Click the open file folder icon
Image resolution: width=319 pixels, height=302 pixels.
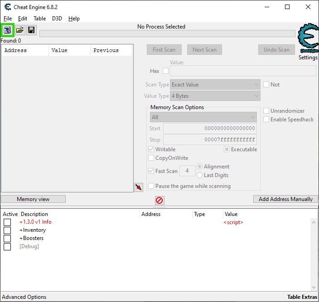[x=20, y=30]
